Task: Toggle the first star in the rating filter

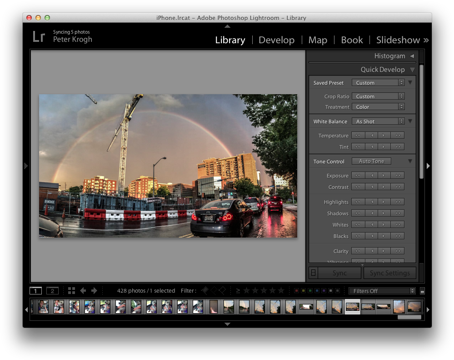Action: [246, 290]
